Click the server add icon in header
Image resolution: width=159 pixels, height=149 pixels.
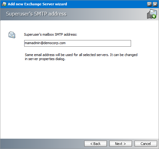pyautogui.click(x=152, y=14)
